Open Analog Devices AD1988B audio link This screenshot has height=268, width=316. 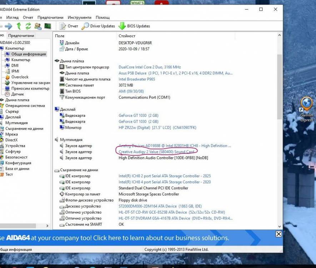pyautogui.click(x=175, y=146)
